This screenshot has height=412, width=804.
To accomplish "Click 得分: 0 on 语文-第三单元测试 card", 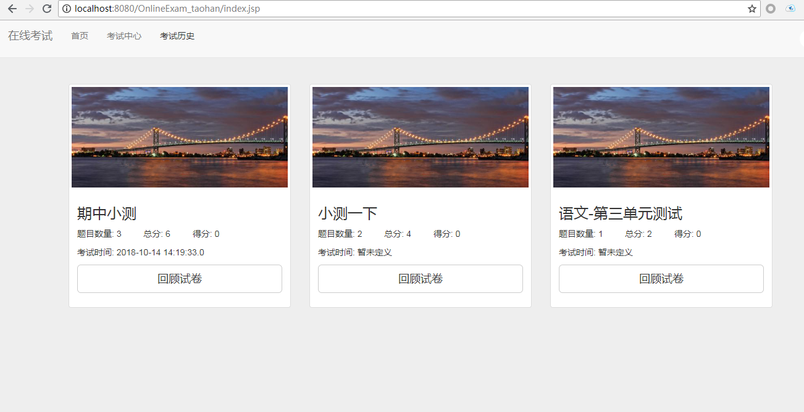I will 688,234.
